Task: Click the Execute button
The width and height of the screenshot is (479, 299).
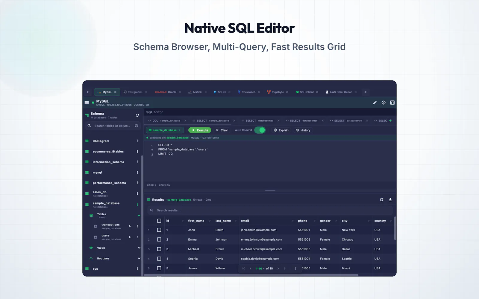Action: (200, 130)
